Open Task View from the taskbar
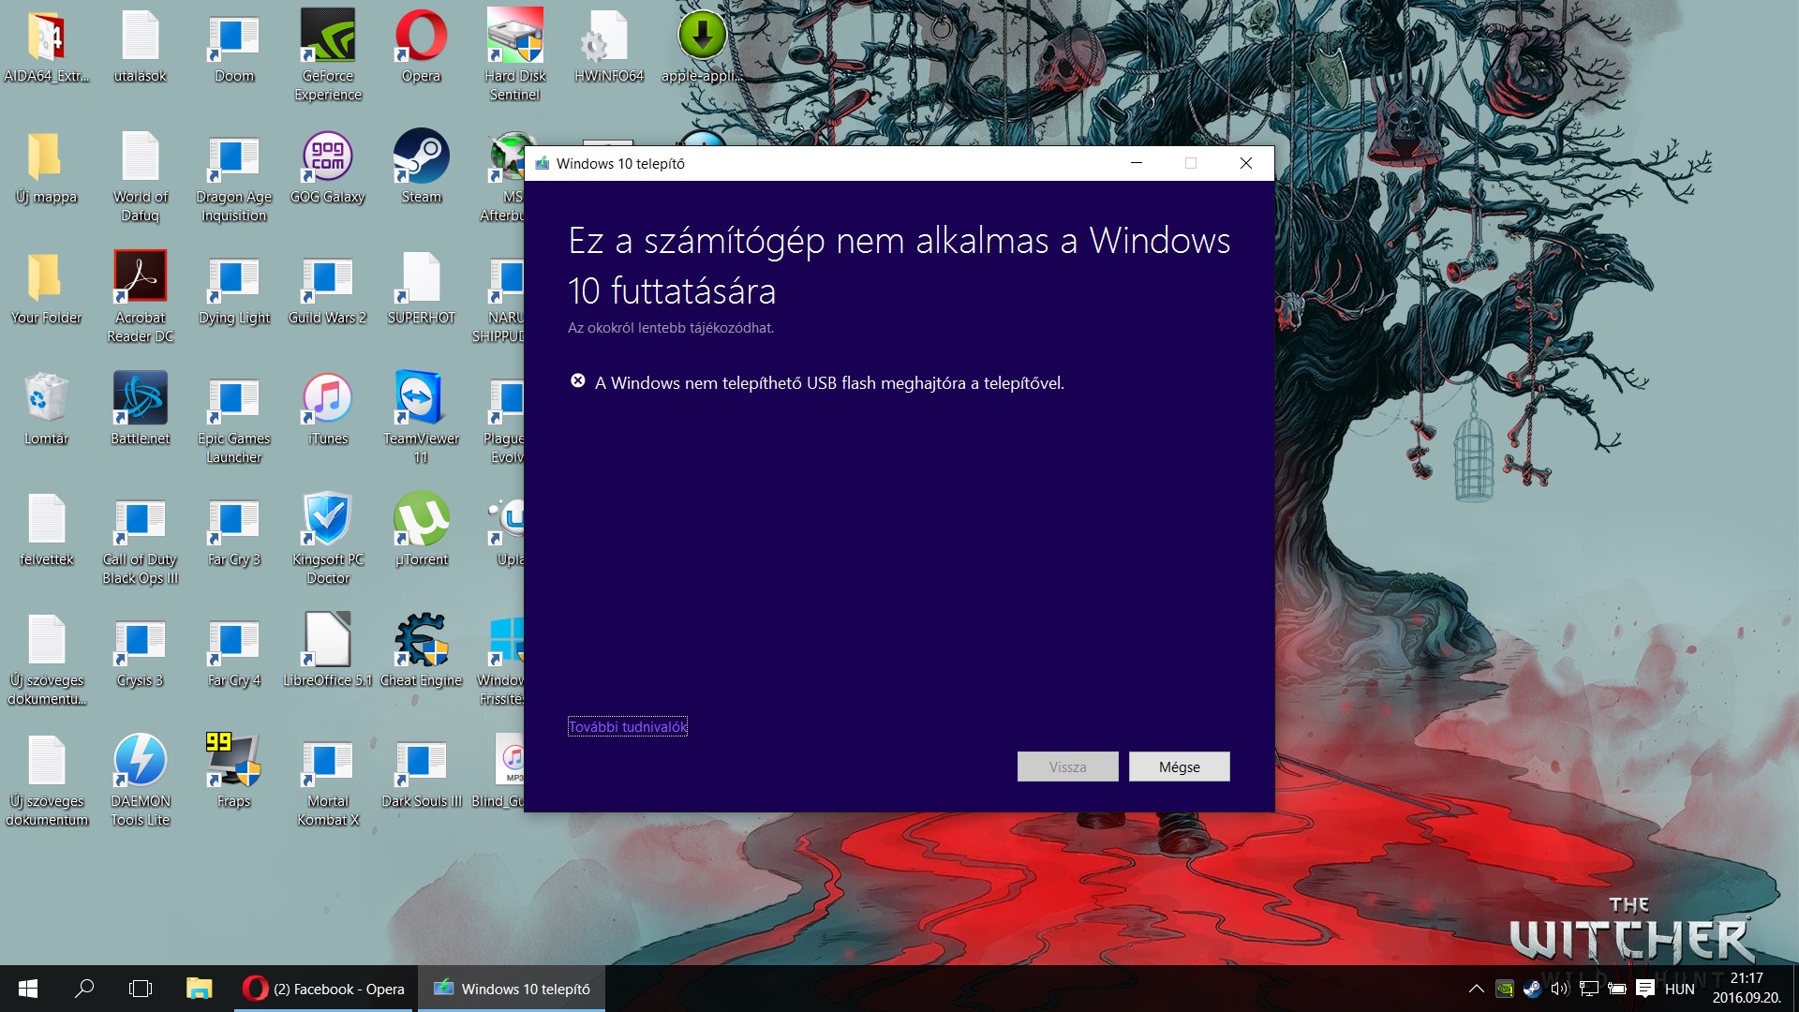The width and height of the screenshot is (1799, 1012). 141,989
